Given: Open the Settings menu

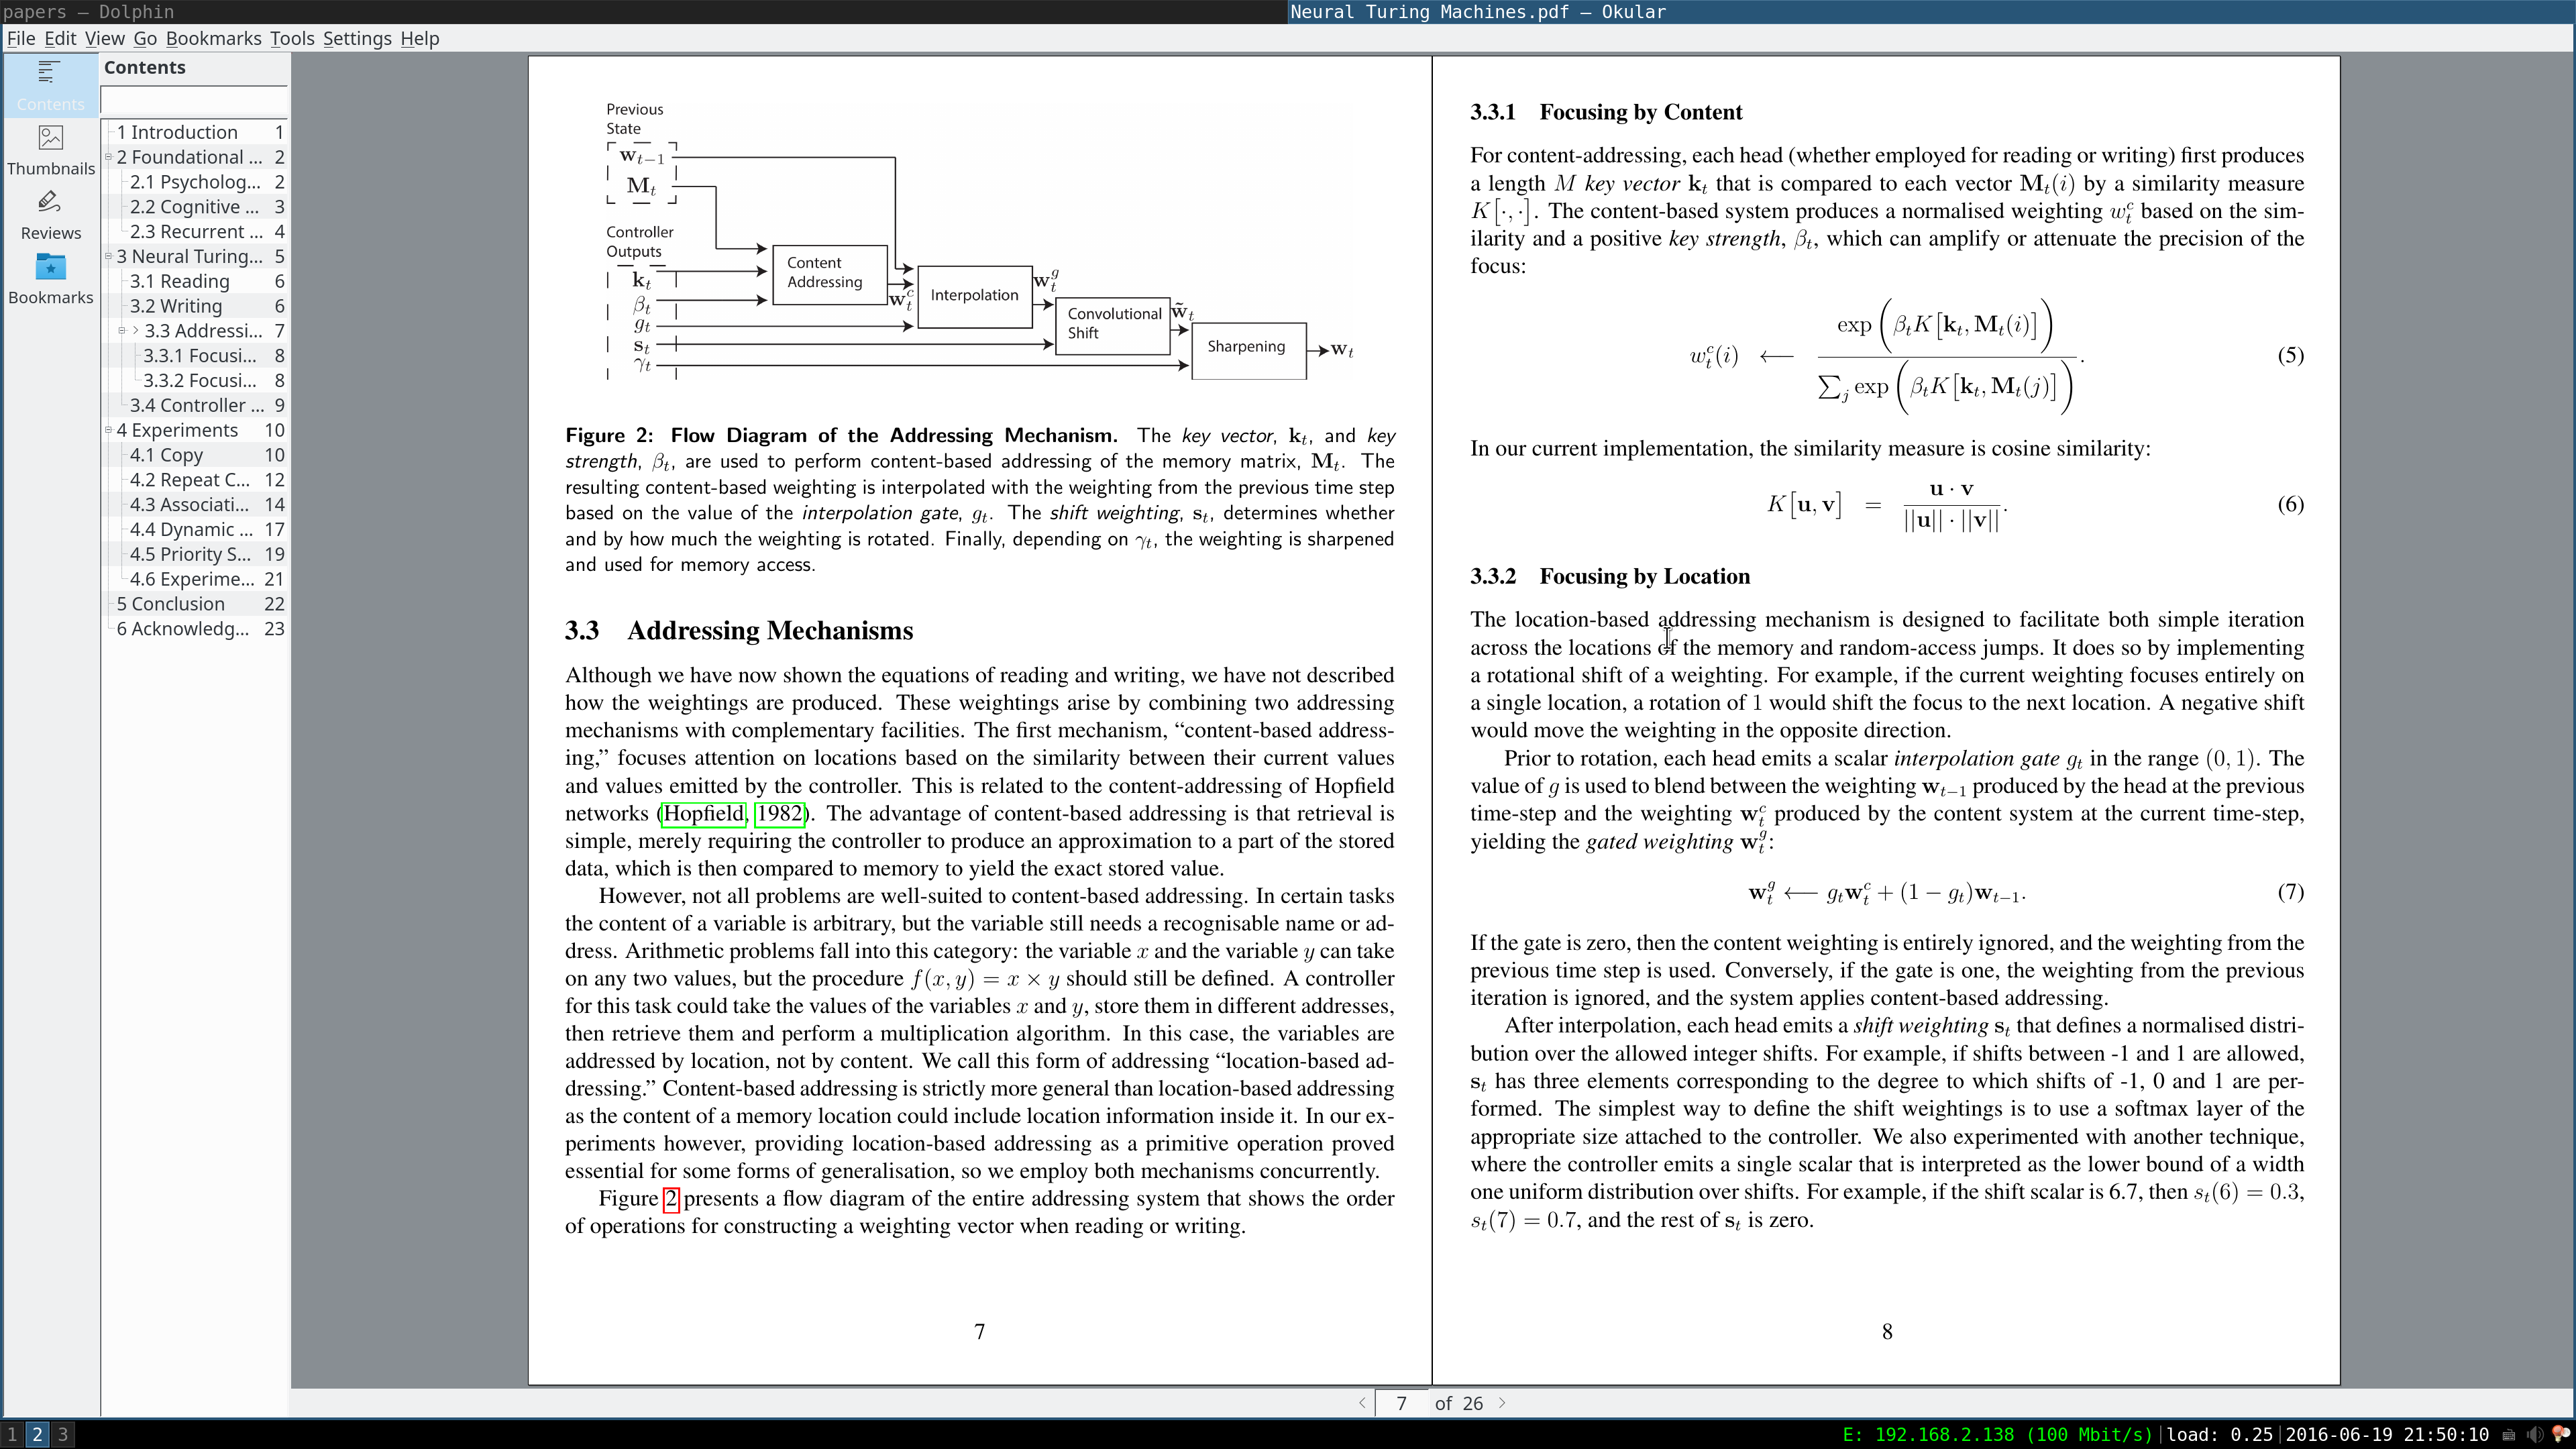Looking at the screenshot, I should pos(356,38).
